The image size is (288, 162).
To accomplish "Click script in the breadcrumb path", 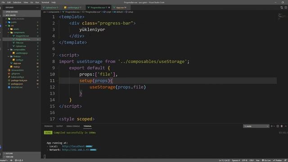I will 108,12.
